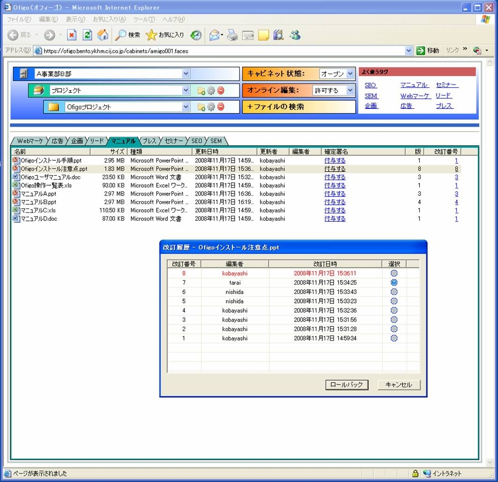Select the radio button for revision 5
498x482 pixels.
click(x=394, y=301)
